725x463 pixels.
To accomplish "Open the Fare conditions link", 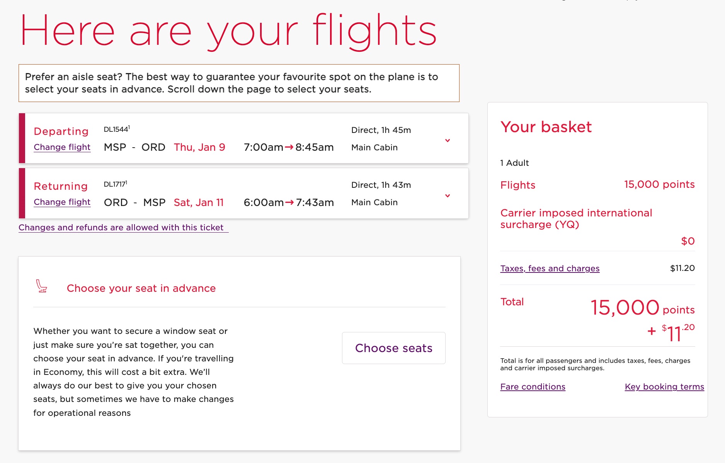I will (532, 386).
